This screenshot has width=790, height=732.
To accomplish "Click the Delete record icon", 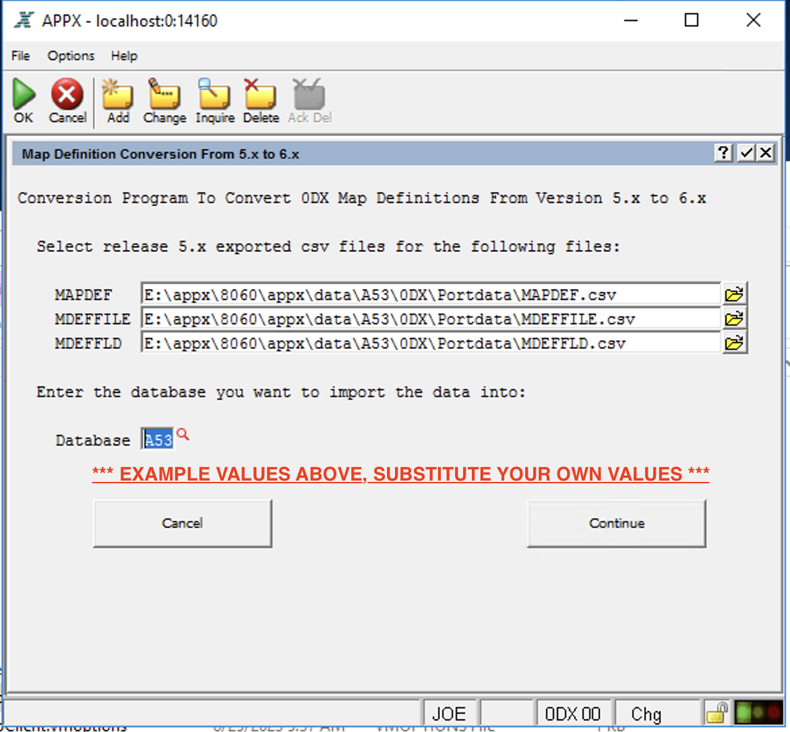I will pyautogui.click(x=260, y=94).
